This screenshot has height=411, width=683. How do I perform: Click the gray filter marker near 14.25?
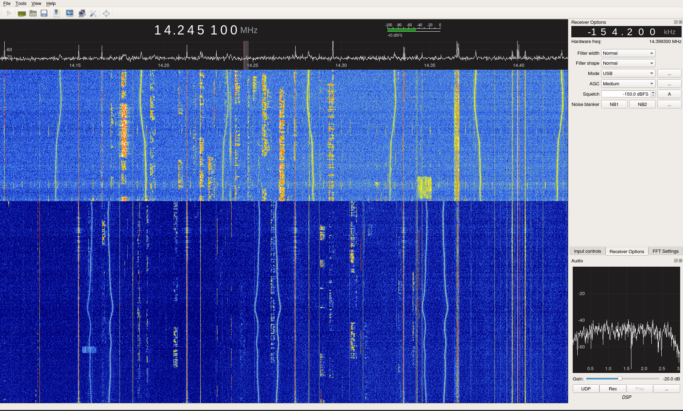tap(246, 55)
